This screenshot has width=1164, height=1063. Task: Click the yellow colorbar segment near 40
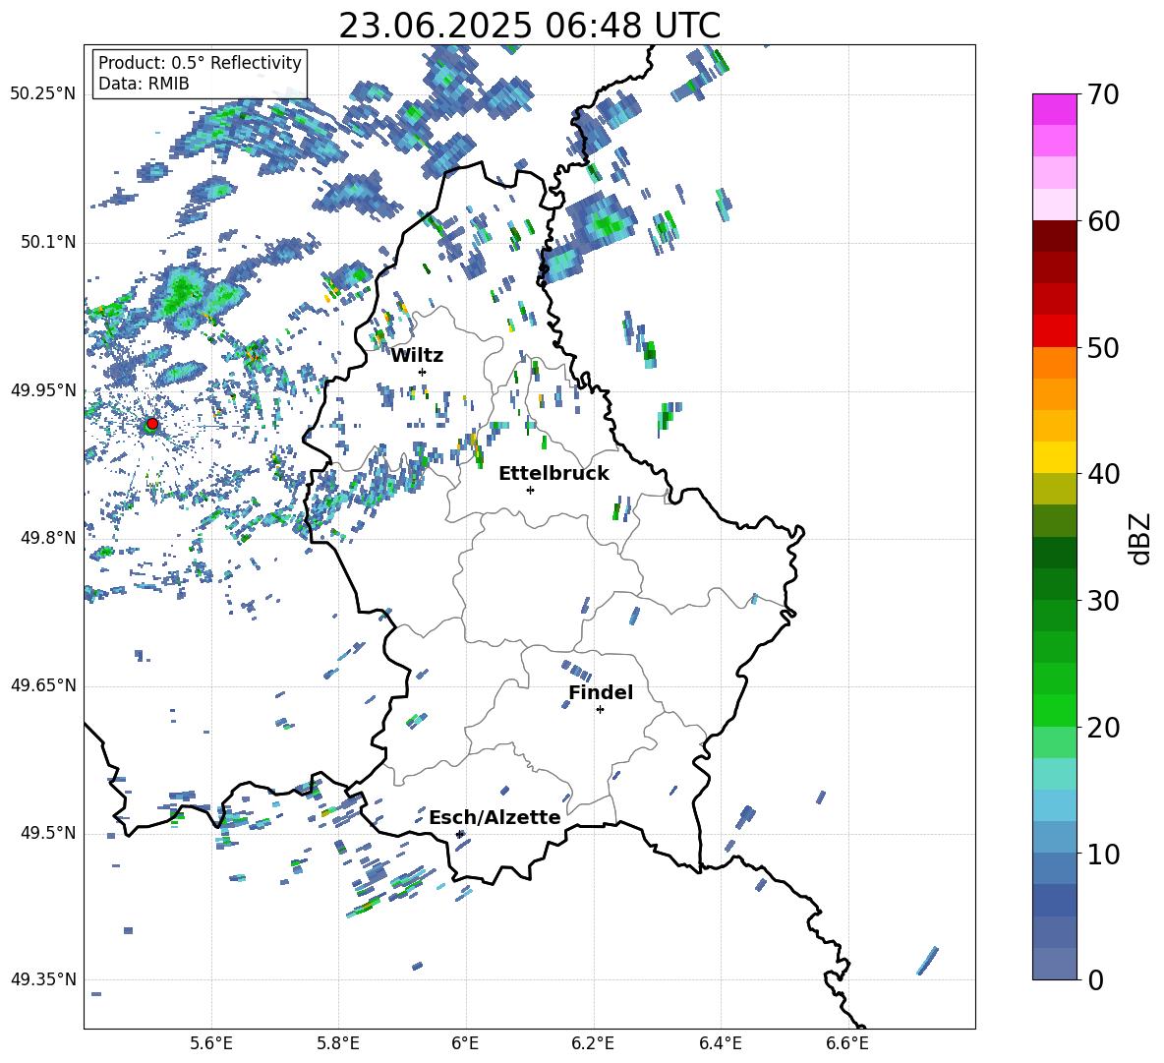[1055, 457]
